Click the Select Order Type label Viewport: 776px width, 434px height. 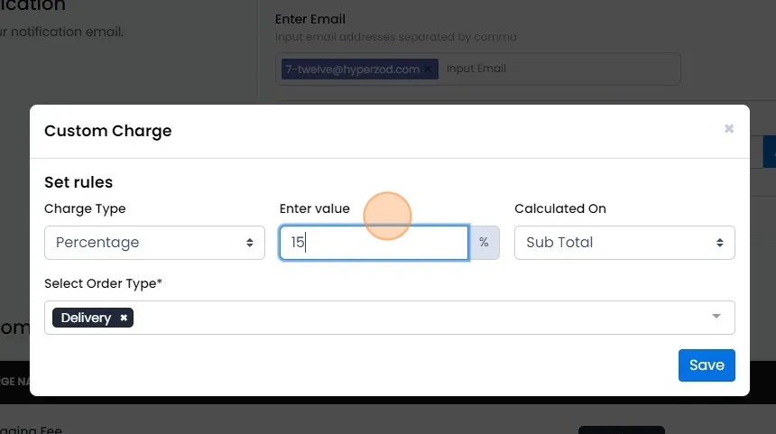pos(104,283)
